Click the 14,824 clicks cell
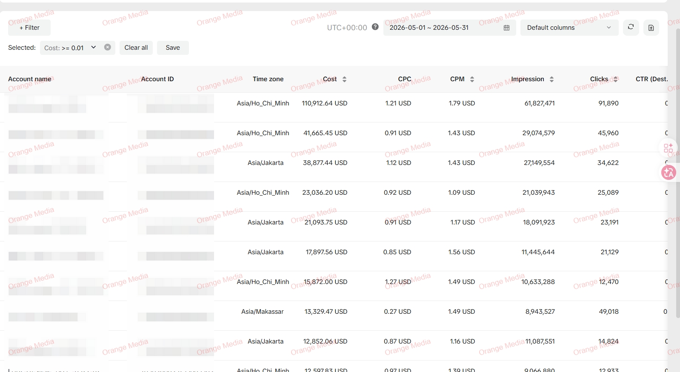The width and height of the screenshot is (680, 372). coord(609,341)
